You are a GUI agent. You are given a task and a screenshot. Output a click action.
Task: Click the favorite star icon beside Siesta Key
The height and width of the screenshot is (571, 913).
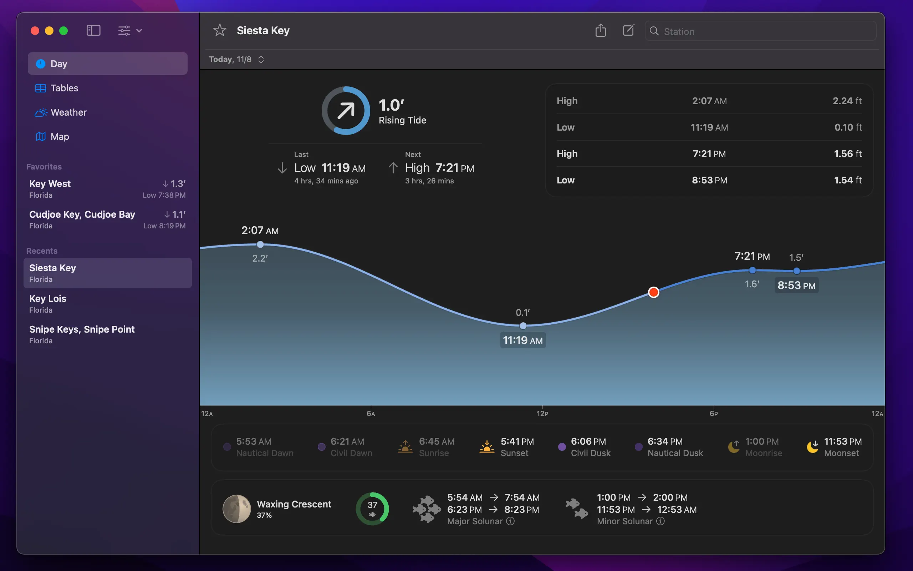(x=220, y=30)
